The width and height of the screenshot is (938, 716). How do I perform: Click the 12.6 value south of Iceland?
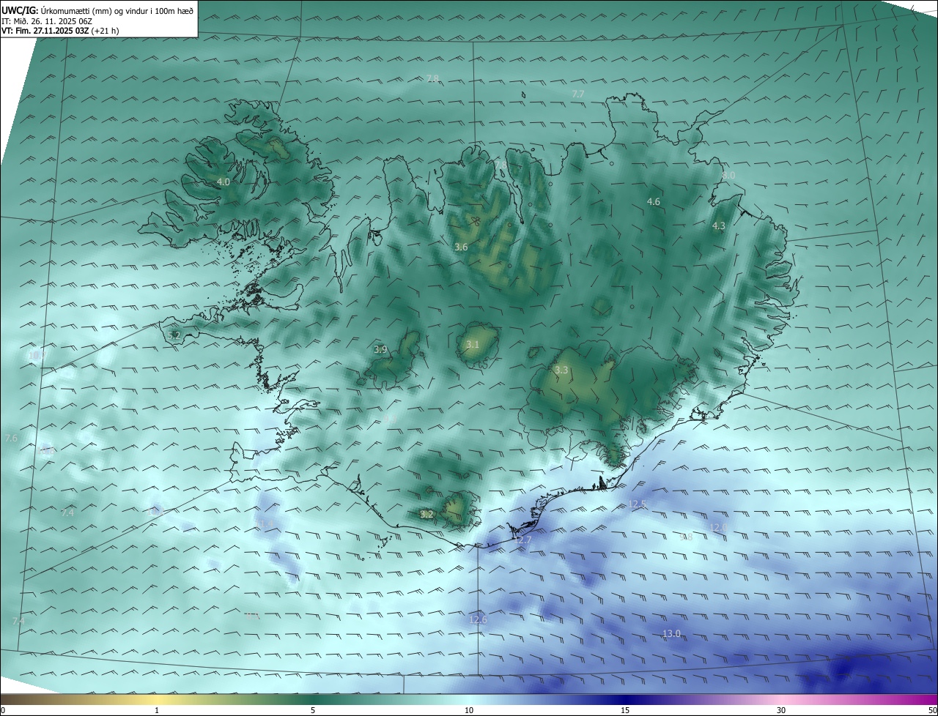(x=478, y=620)
